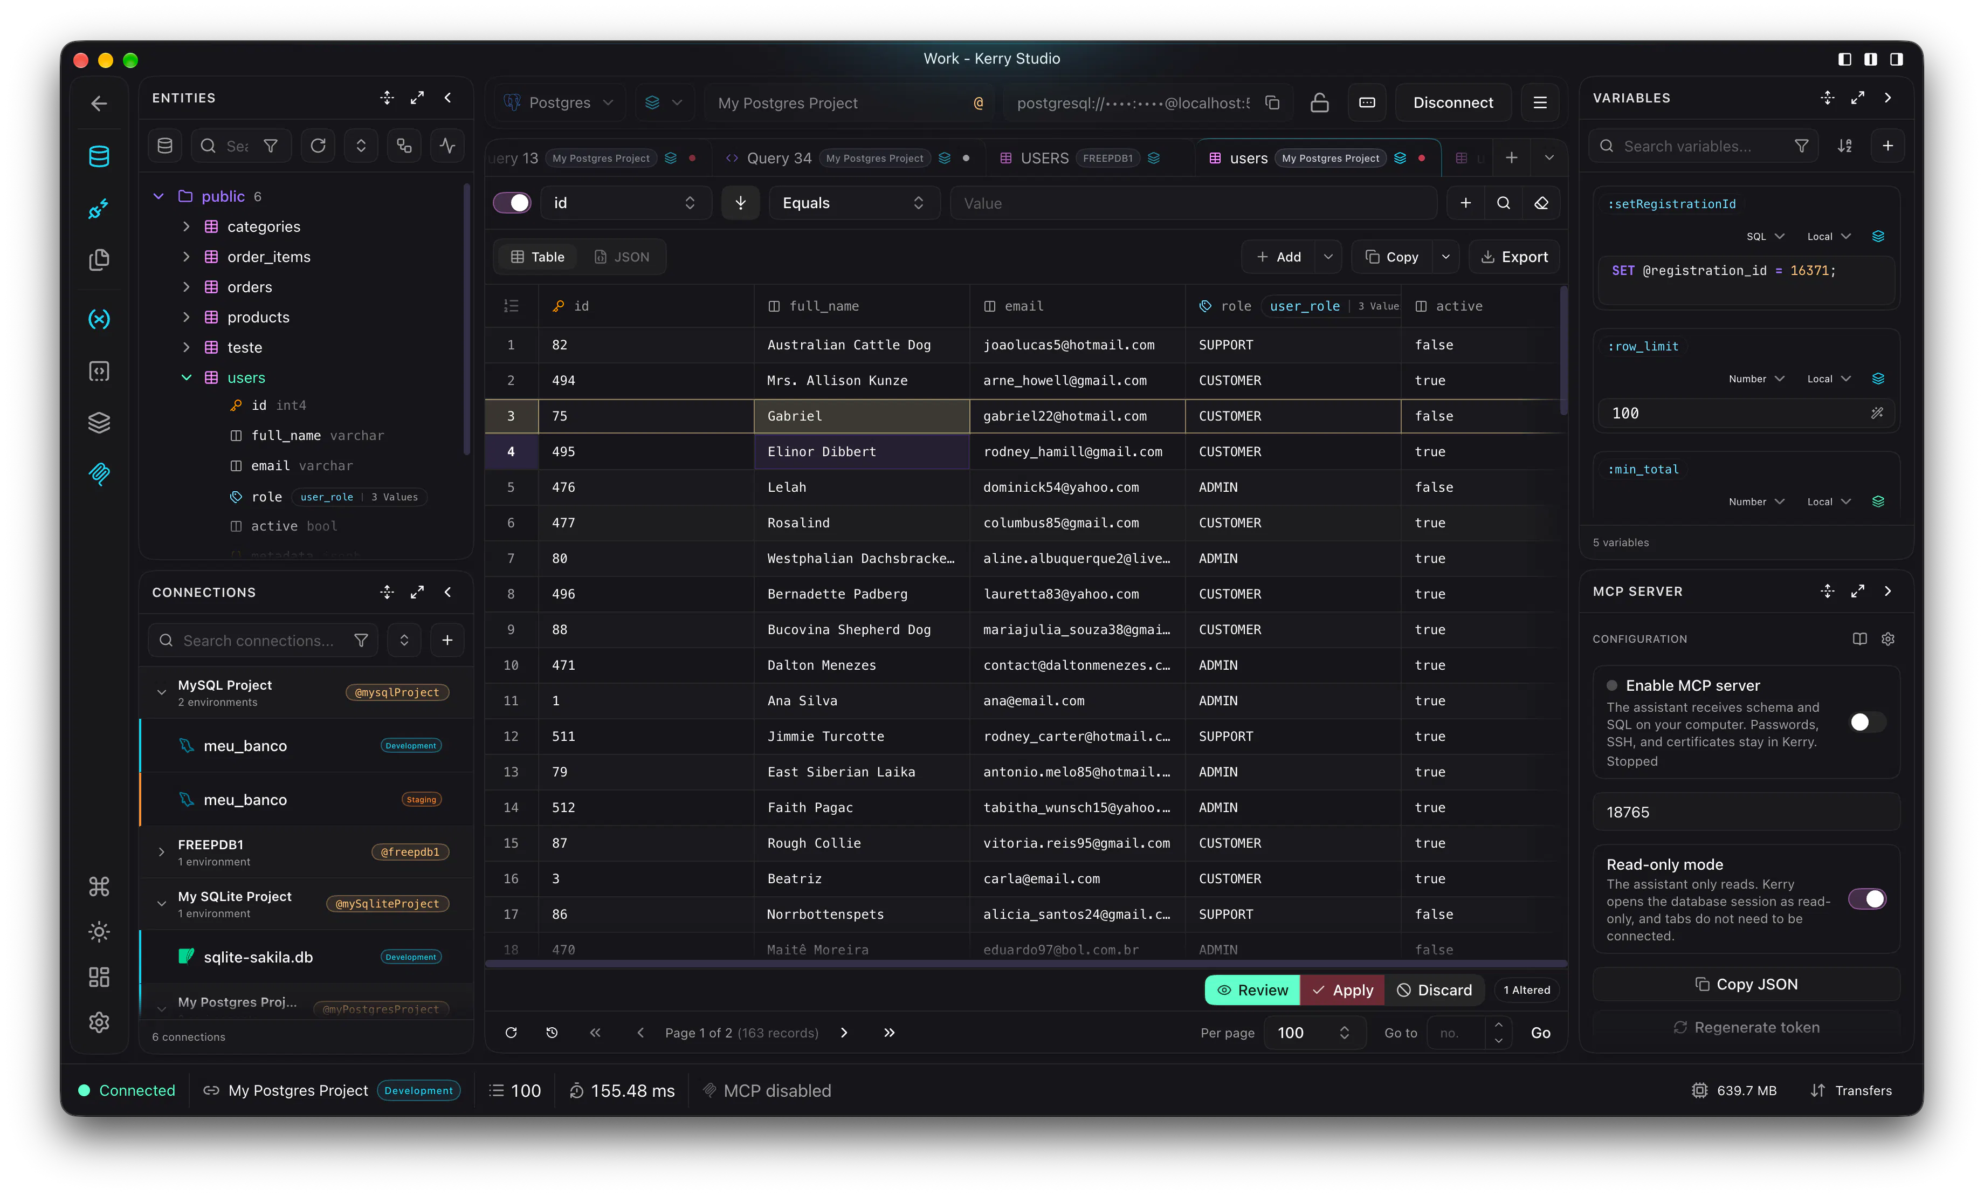Select the orders table in tree
The height and width of the screenshot is (1196, 1984).
[249, 287]
